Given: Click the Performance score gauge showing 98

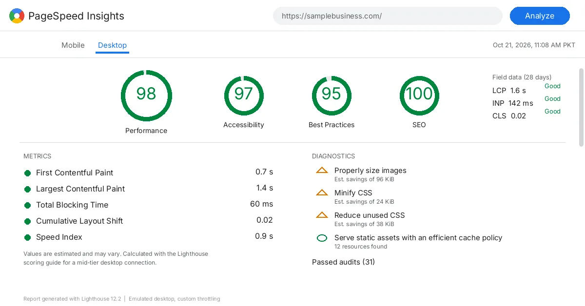Looking at the screenshot, I should point(146,96).
